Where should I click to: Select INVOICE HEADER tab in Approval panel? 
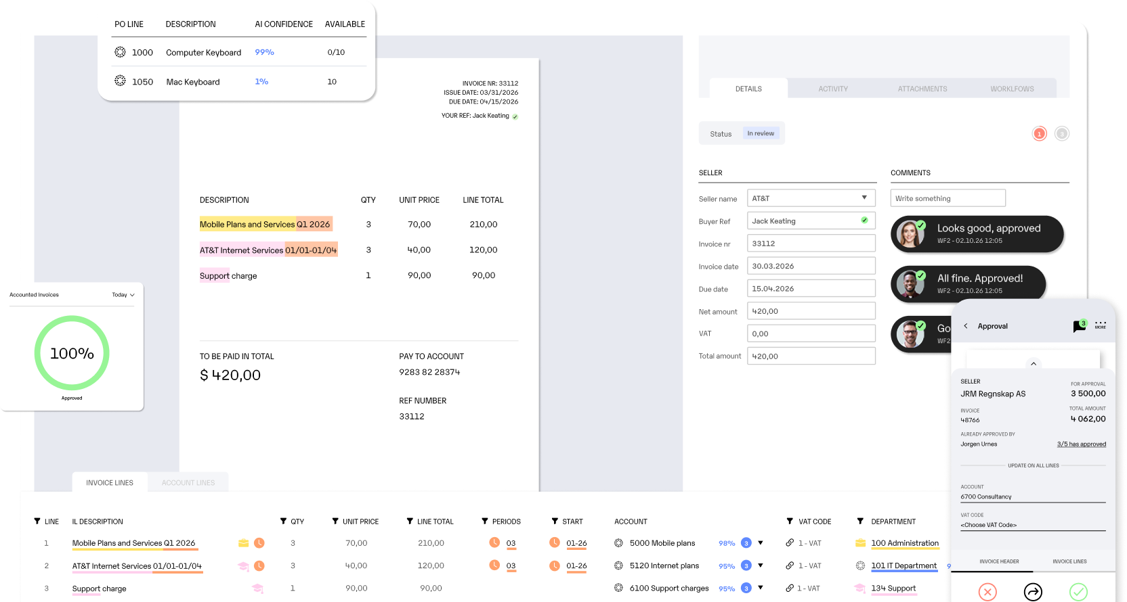point(999,561)
